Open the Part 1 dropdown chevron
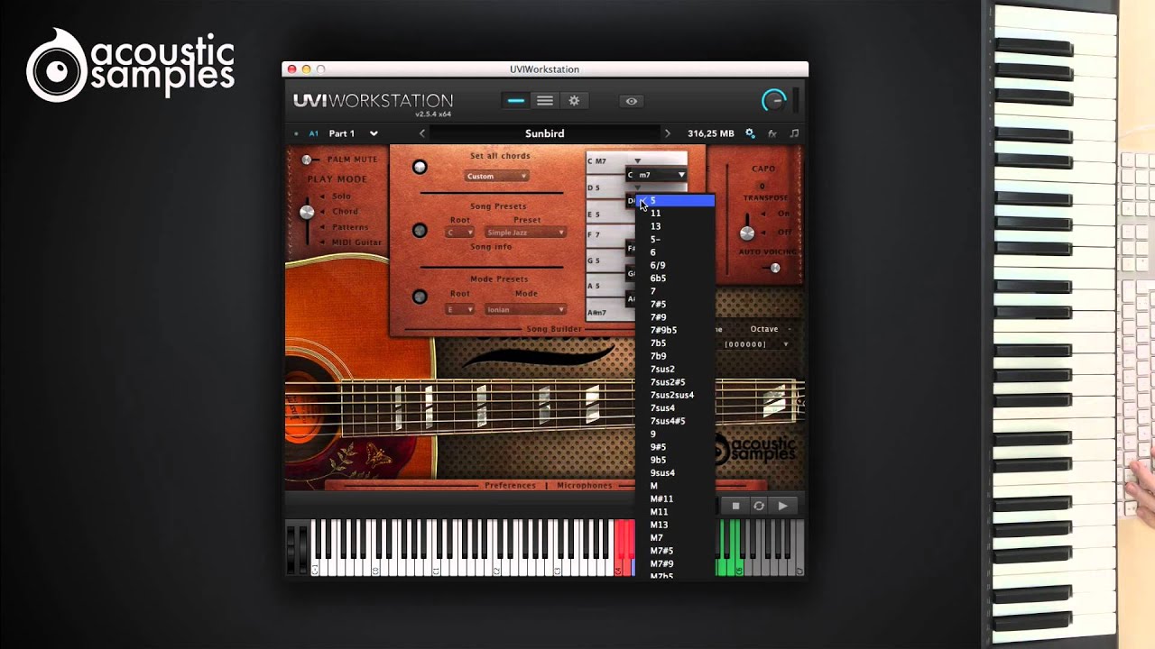1155x649 pixels. 374,133
